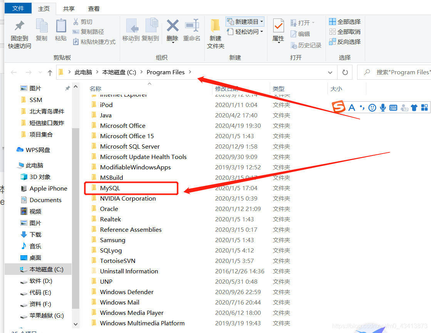Click 本地磁盘 (C:) in address path

coord(119,72)
